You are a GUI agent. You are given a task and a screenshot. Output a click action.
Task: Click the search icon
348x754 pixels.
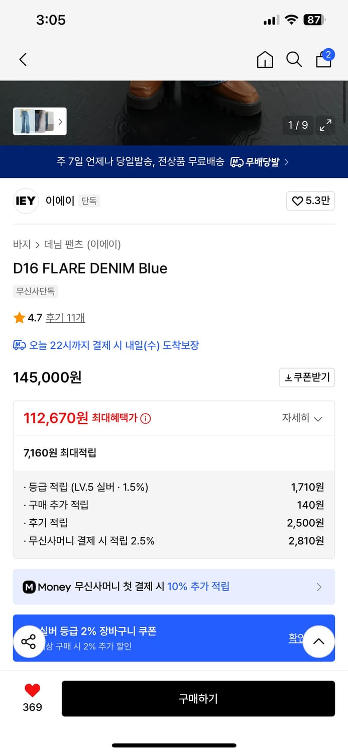294,59
